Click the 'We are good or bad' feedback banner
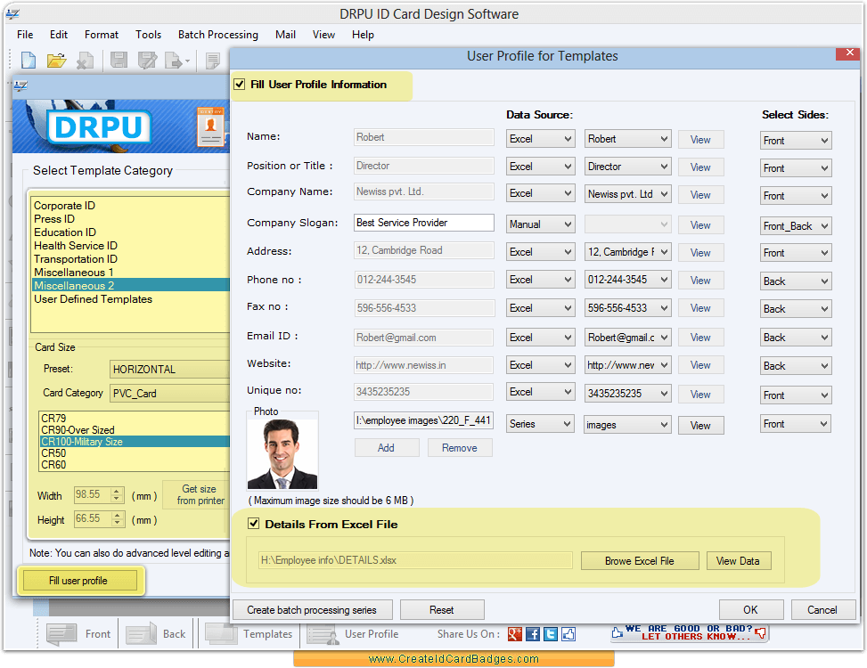The image size is (867, 668). click(x=689, y=632)
